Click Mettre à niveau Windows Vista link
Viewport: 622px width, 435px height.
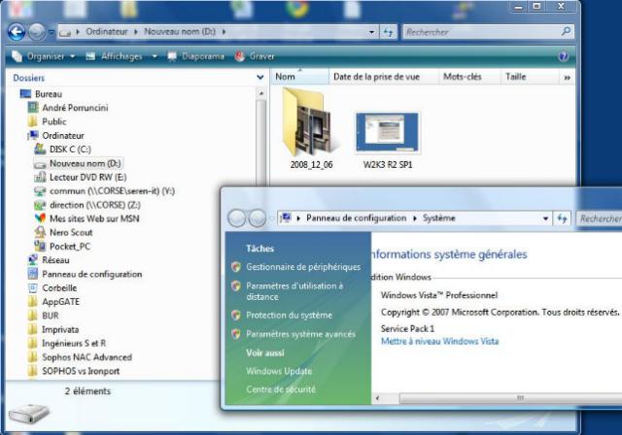click(439, 342)
